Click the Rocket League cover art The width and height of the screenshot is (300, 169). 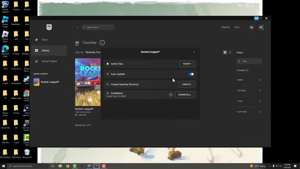pyautogui.click(x=88, y=82)
